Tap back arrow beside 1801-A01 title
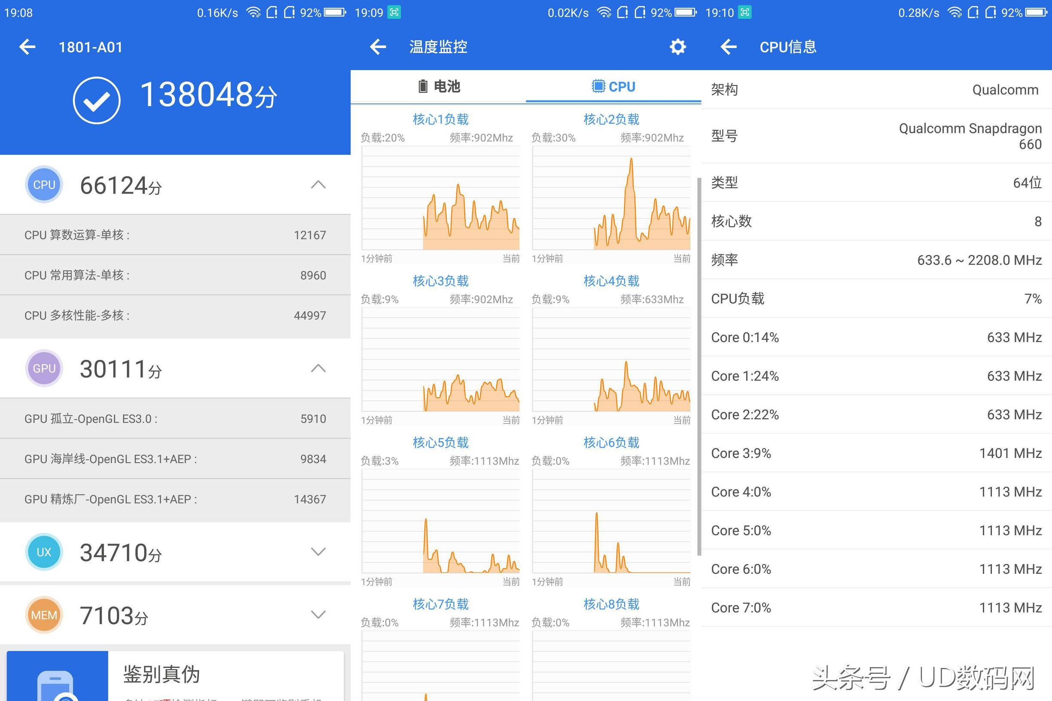The height and width of the screenshot is (701, 1052). 27,47
